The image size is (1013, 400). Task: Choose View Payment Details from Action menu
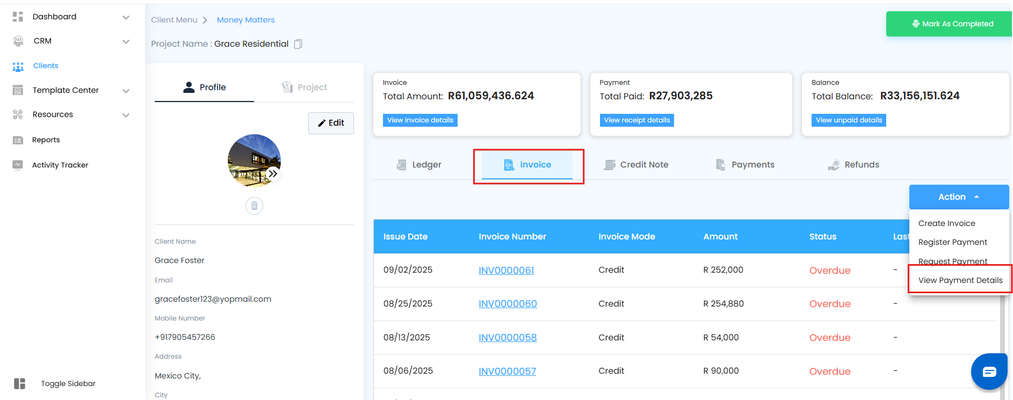click(960, 280)
